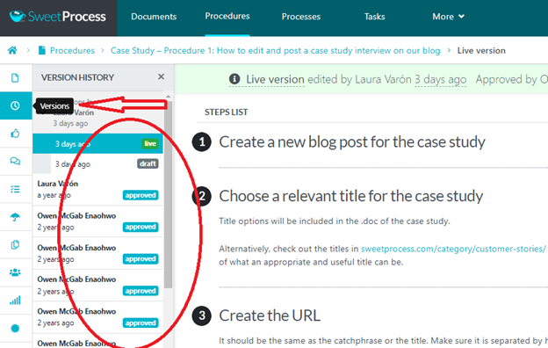Click the scroll-up arrow of version list
This screenshot has width=548, height=348.
coord(168,97)
